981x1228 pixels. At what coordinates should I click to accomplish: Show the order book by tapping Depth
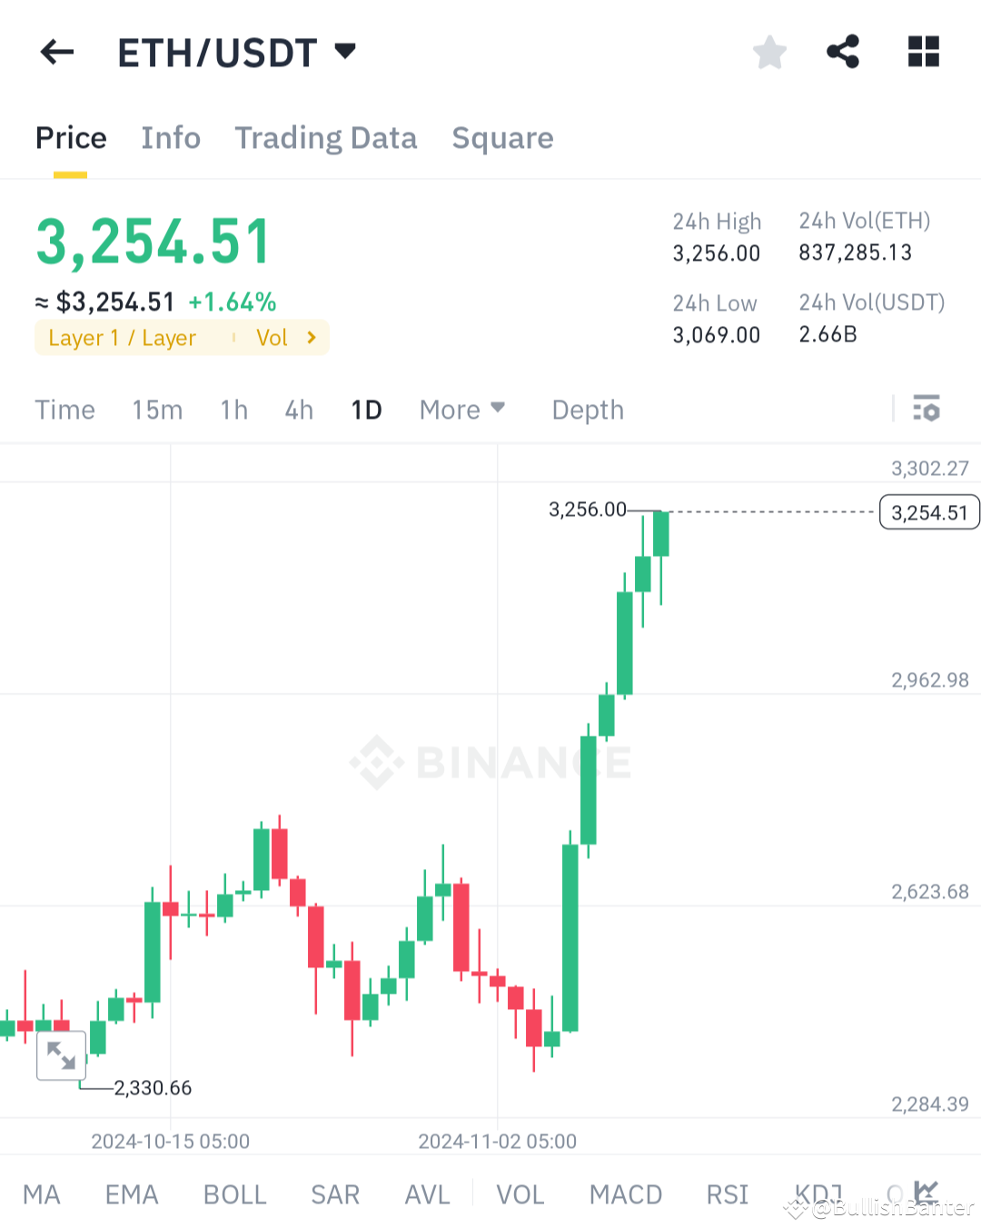click(x=587, y=409)
